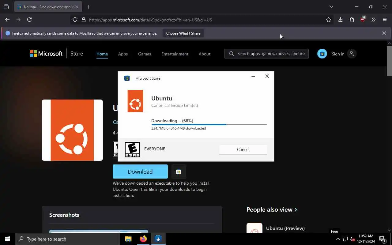This screenshot has width=392, height=245.
Task: Minimize the Microsoft Store dialog
Action: pyautogui.click(x=253, y=76)
